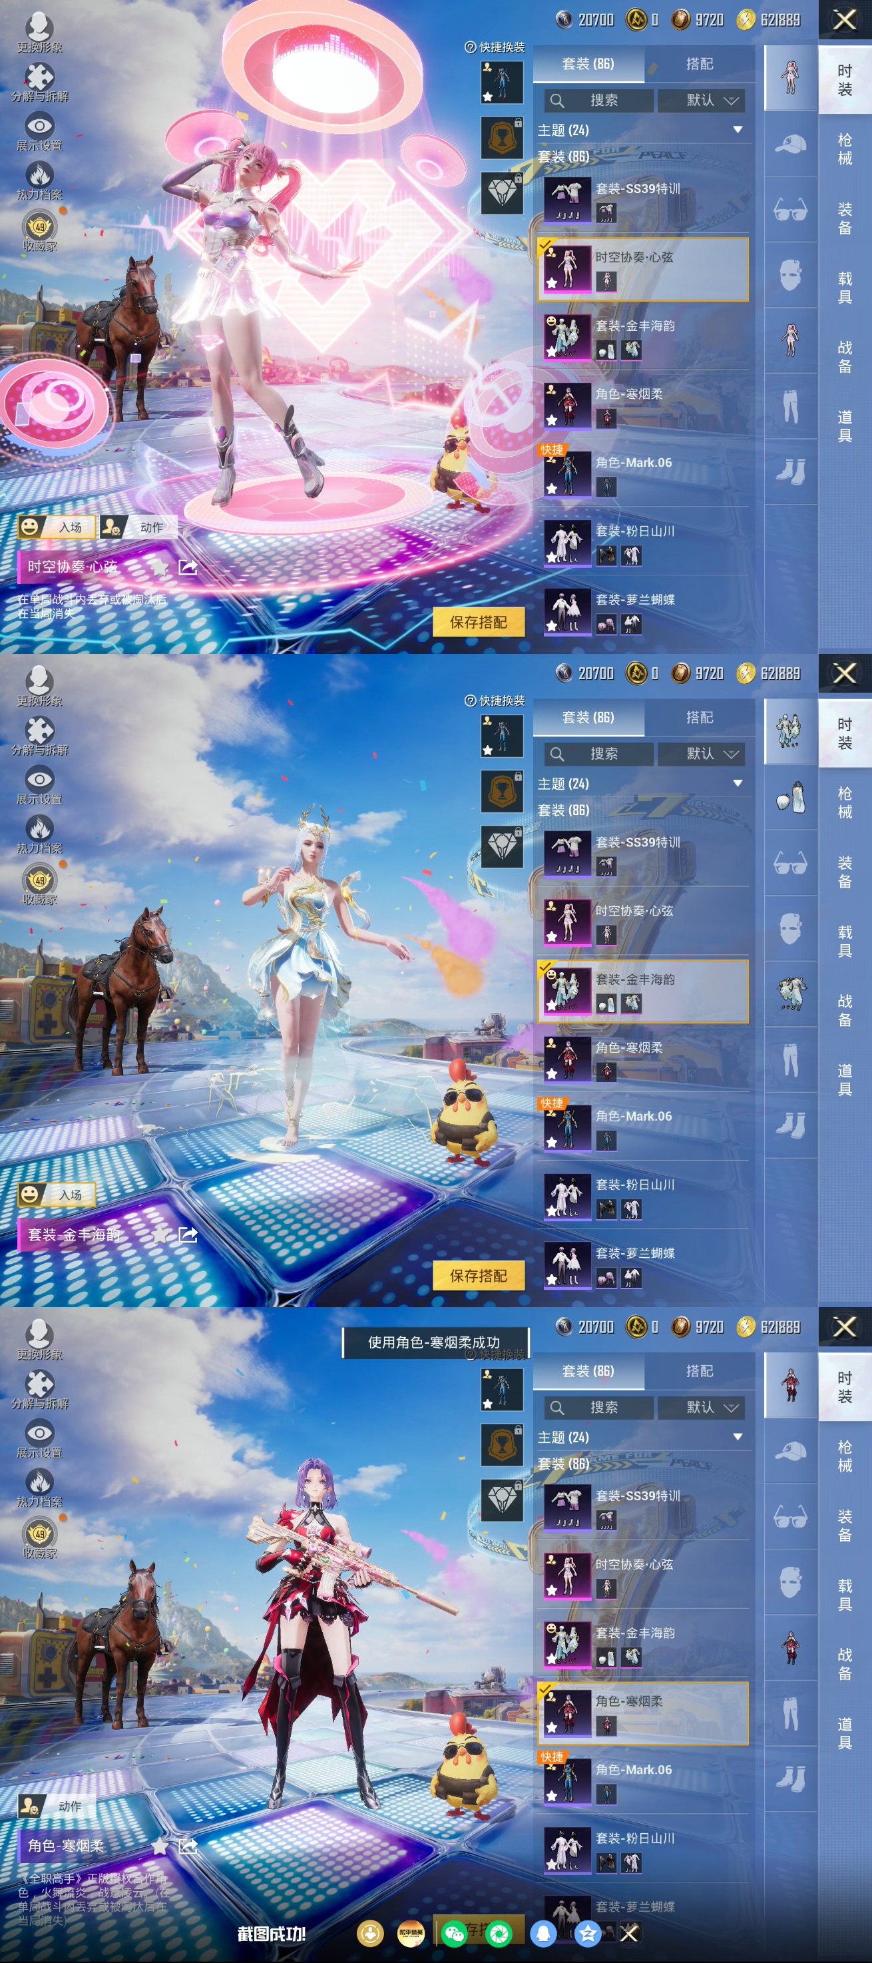Click the 快捷换装 help icon in the top screenshot
The height and width of the screenshot is (1963, 872).
(x=470, y=47)
